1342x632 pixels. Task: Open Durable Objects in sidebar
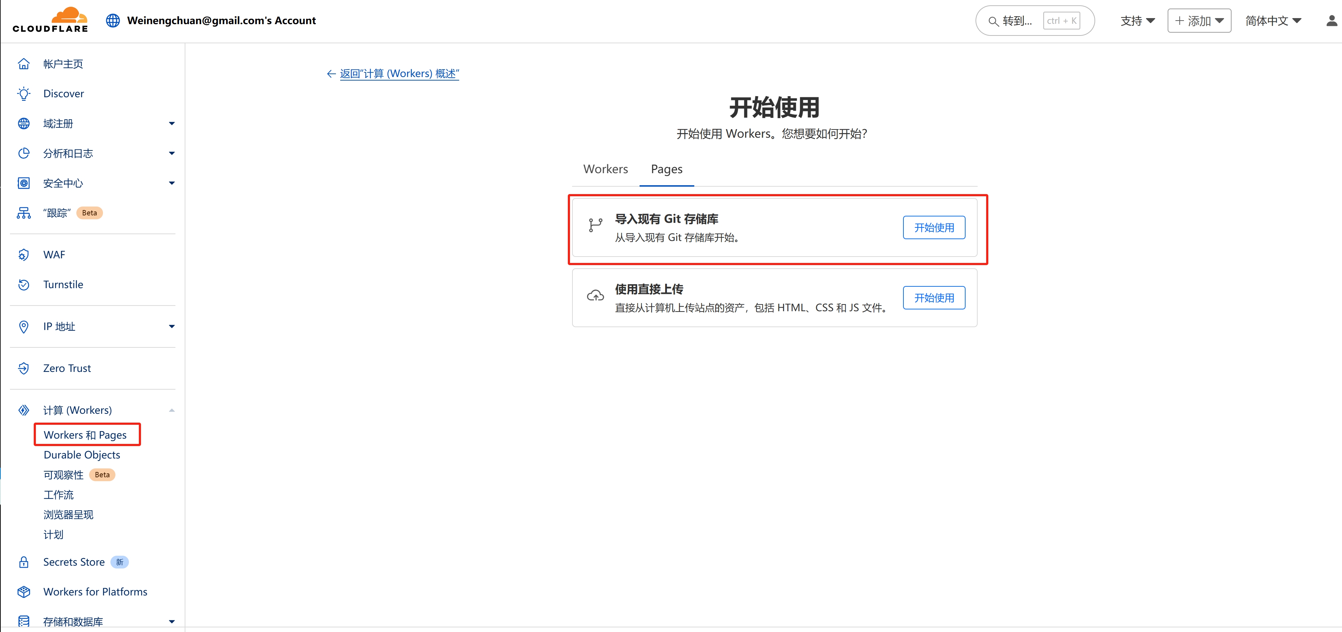pyautogui.click(x=82, y=455)
